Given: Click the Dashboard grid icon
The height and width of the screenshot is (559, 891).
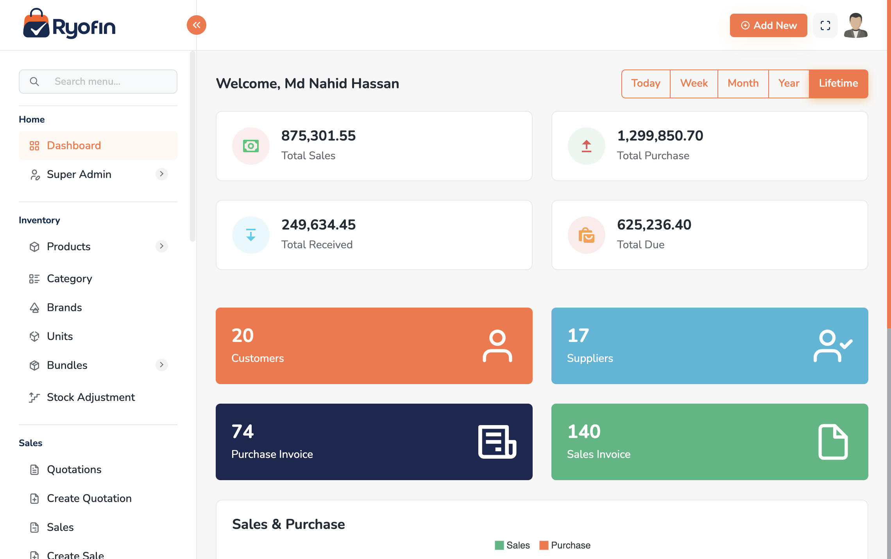Looking at the screenshot, I should [x=34, y=146].
